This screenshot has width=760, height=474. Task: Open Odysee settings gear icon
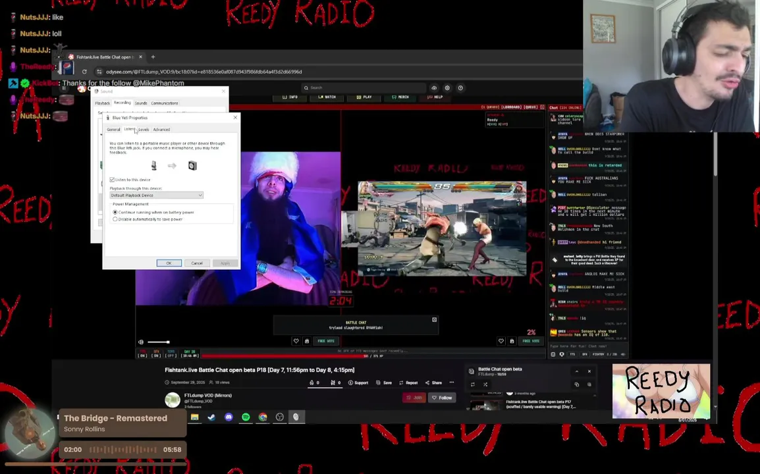[447, 88]
